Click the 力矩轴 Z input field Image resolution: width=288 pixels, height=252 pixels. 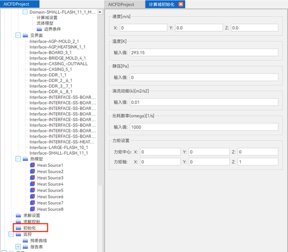pyautogui.click(x=258, y=162)
